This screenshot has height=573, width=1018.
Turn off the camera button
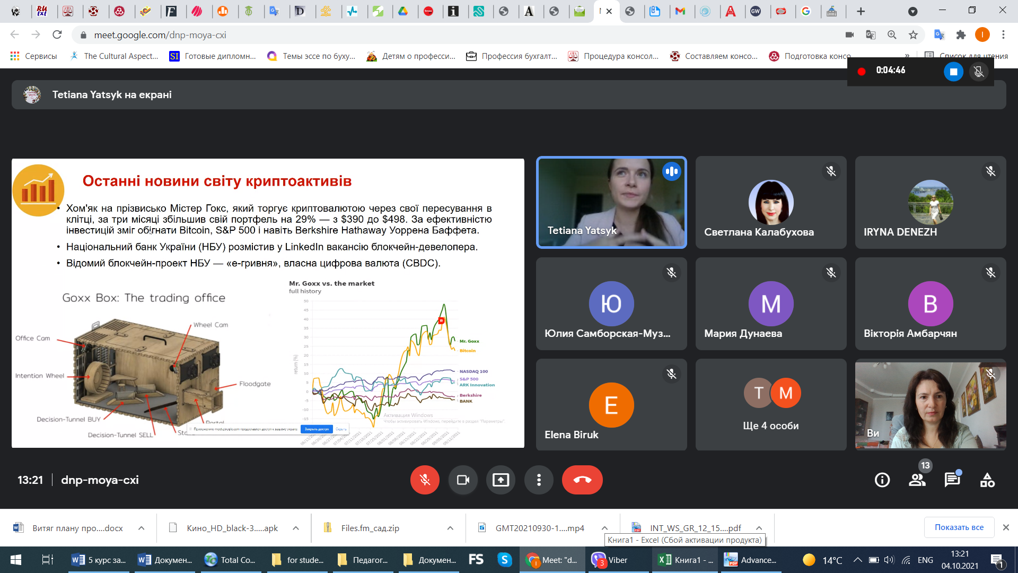pos(463,480)
